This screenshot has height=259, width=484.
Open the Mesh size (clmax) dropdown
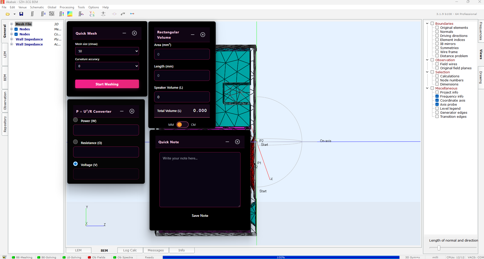click(x=107, y=51)
